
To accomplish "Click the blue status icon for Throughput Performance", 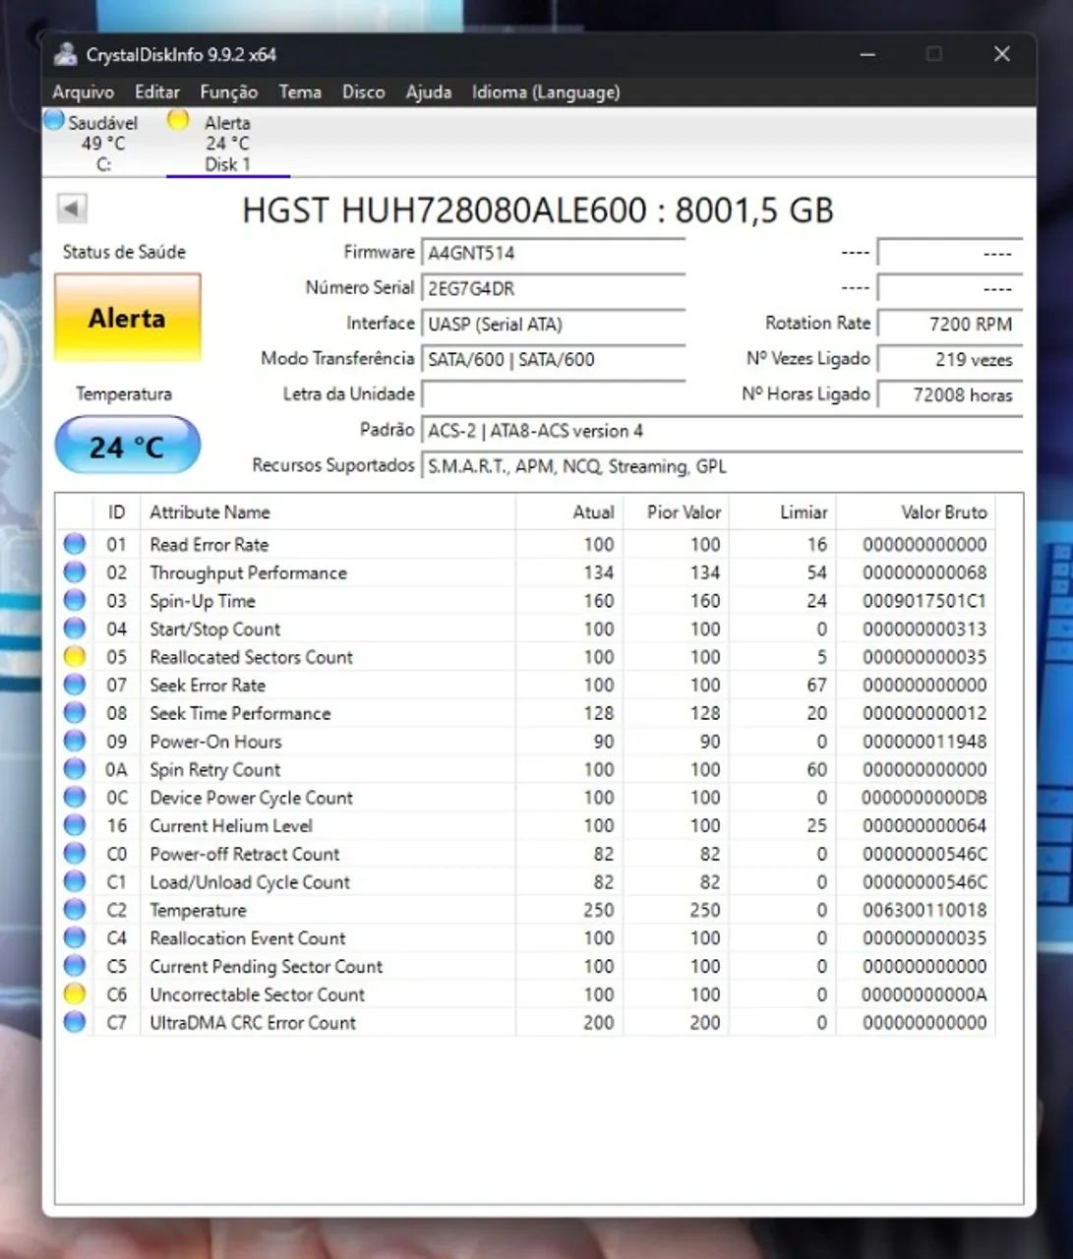I will [x=75, y=571].
